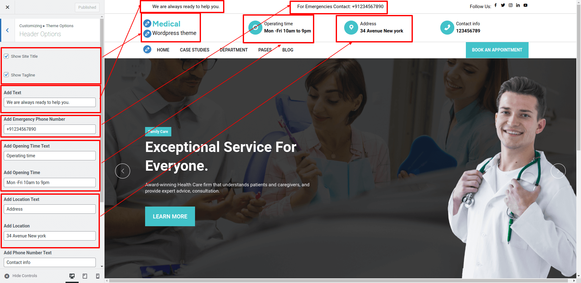The height and width of the screenshot is (283, 581).
Task: Open the CASE STUDIES menu item
Action: pyautogui.click(x=194, y=50)
